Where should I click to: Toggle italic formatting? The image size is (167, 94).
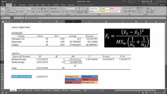19,11
